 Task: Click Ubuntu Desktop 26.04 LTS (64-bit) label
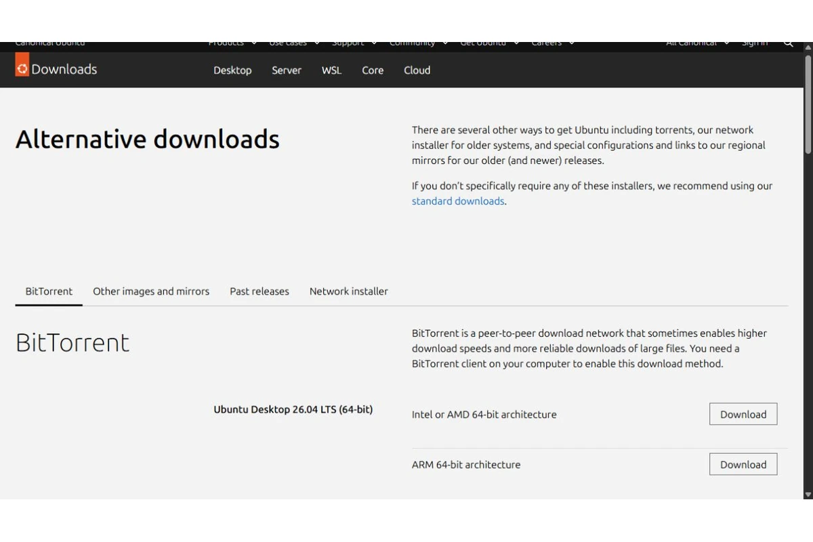click(x=293, y=409)
